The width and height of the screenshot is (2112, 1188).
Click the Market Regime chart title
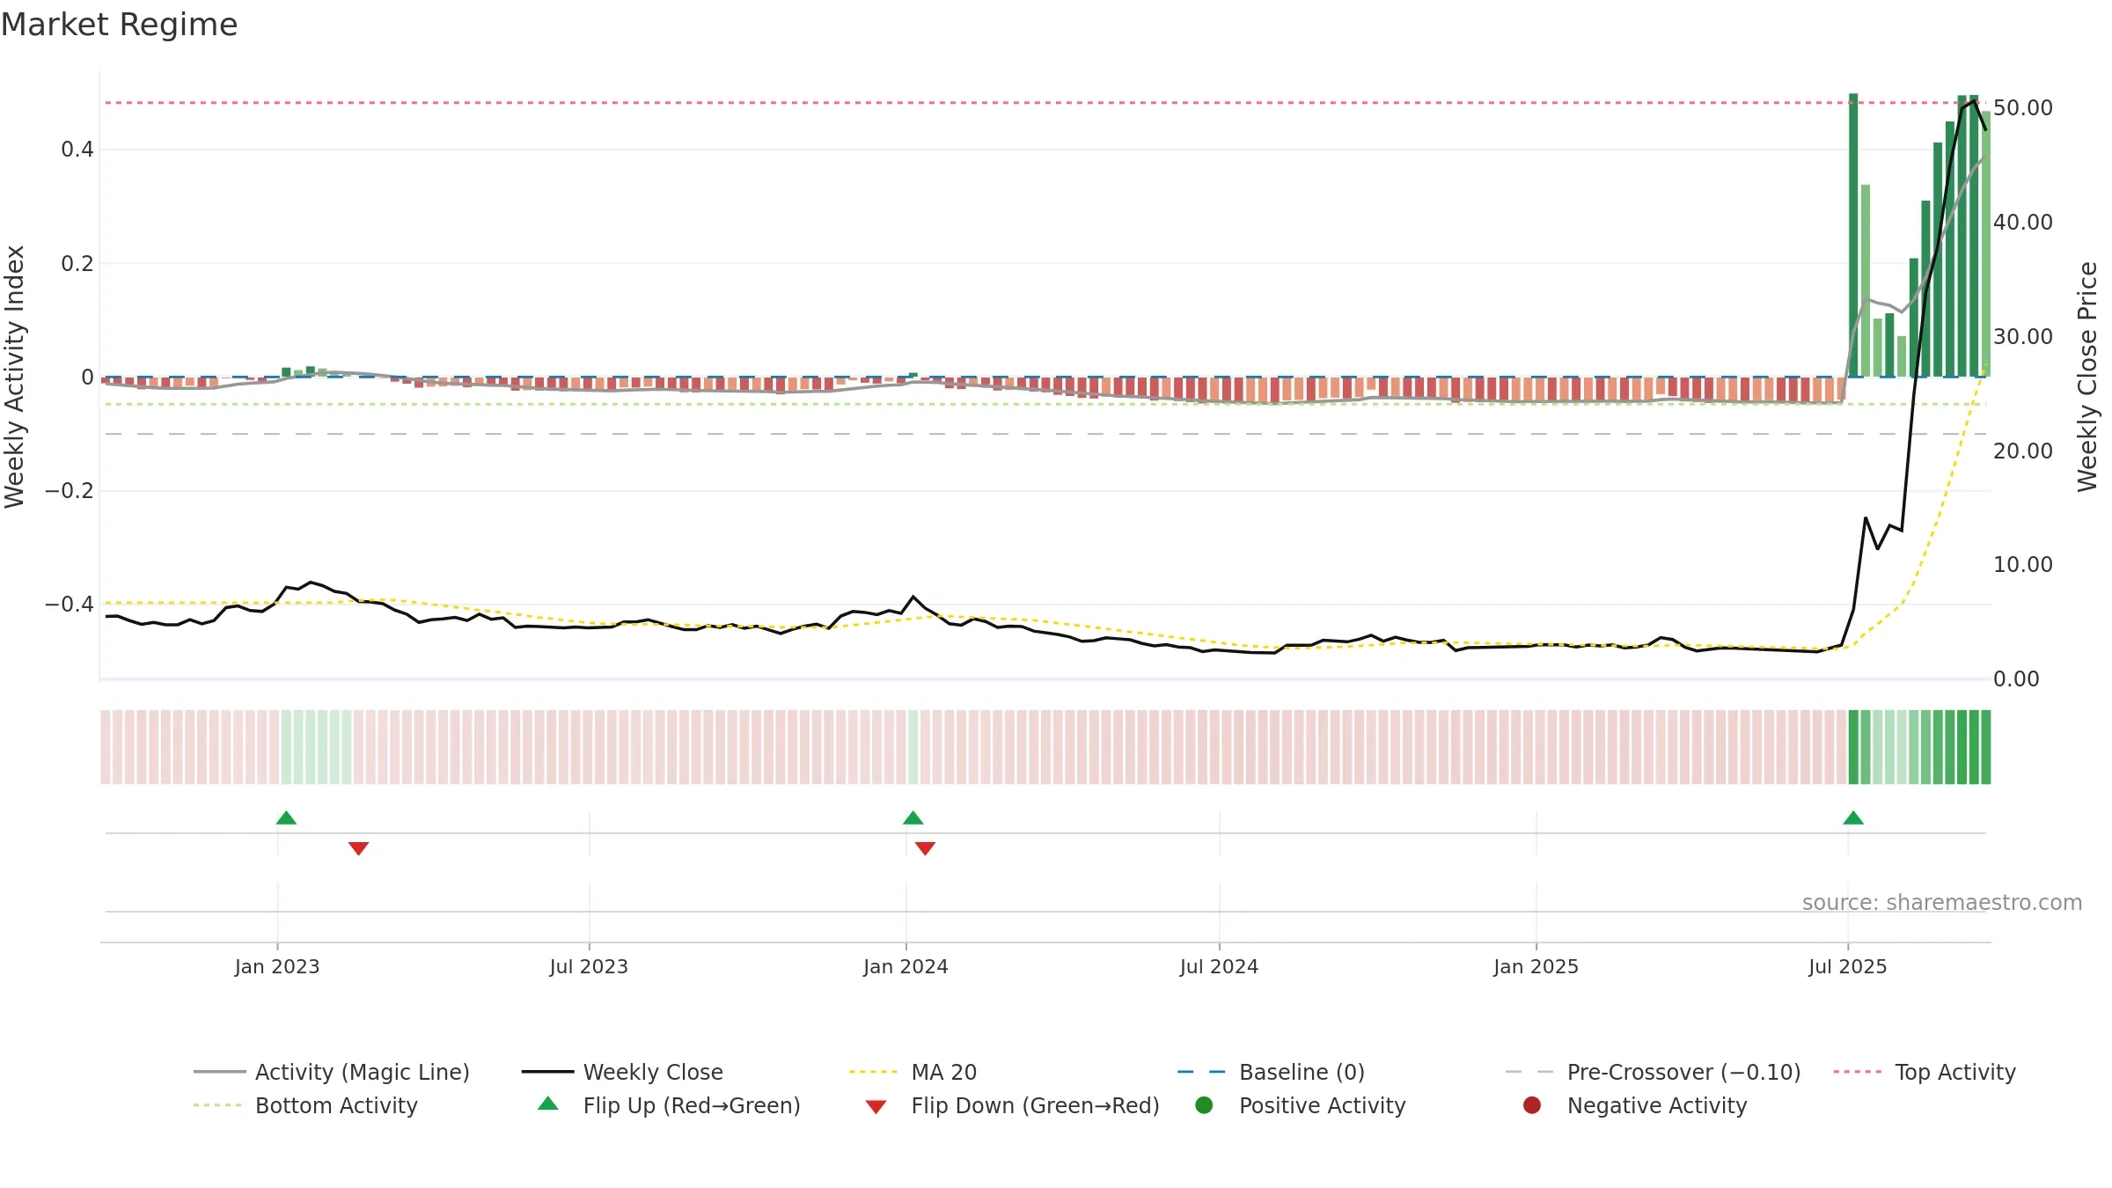click(x=119, y=25)
